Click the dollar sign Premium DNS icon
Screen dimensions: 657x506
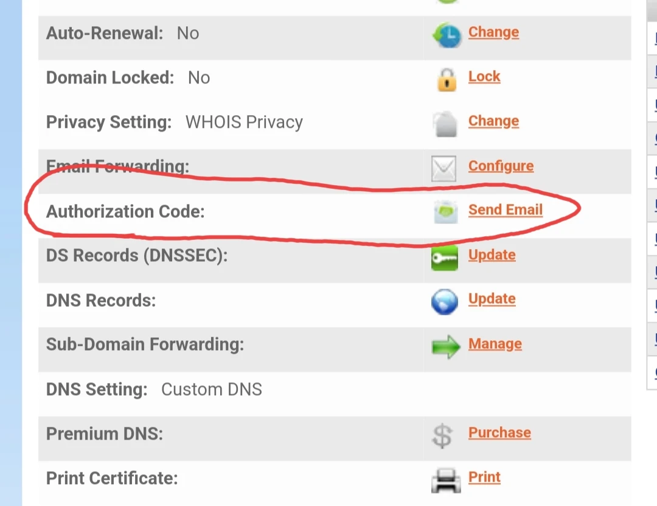(442, 436)
